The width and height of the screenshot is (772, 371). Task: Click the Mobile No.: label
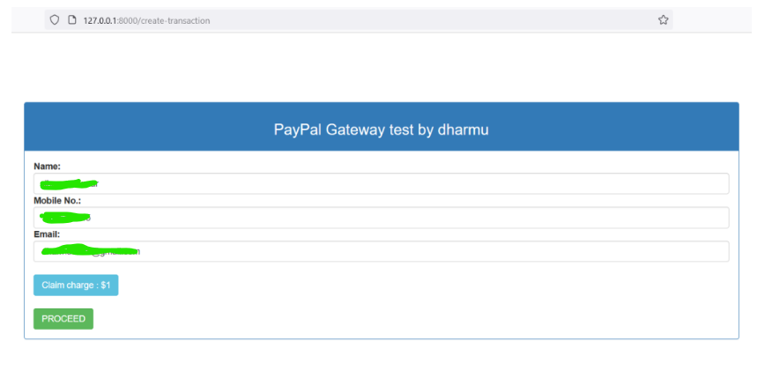point(57,201)
